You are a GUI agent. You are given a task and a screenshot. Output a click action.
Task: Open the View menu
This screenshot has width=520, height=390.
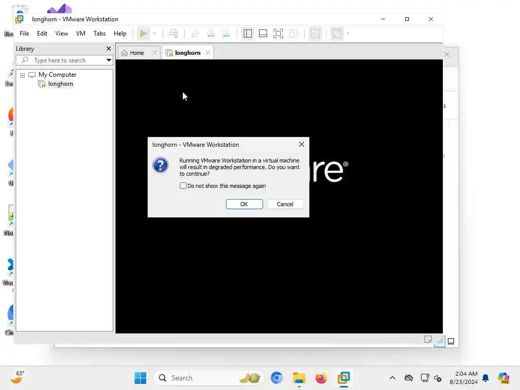(x=61, y=34)
